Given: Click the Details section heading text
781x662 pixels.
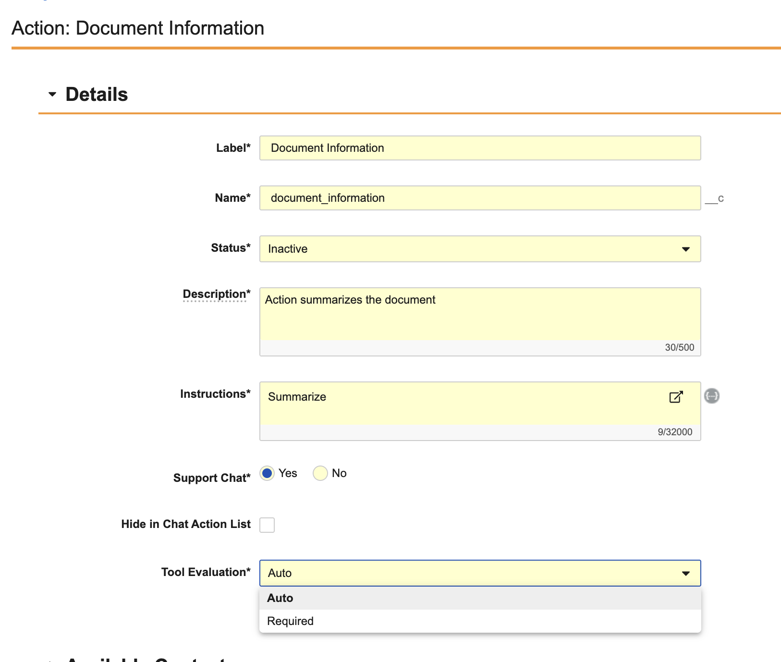Looking at the screenshot, I should pyautogui.click(x=97, y=95).
